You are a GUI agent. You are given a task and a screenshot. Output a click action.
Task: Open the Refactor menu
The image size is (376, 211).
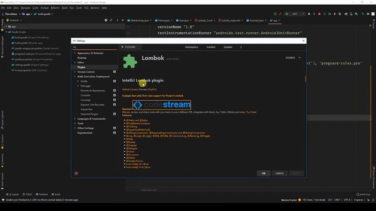coord(55,8)
